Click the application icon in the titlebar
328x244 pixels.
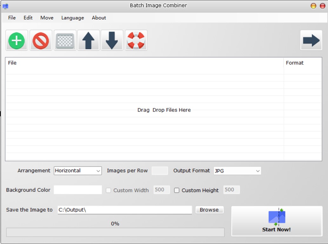coord(5,5)
